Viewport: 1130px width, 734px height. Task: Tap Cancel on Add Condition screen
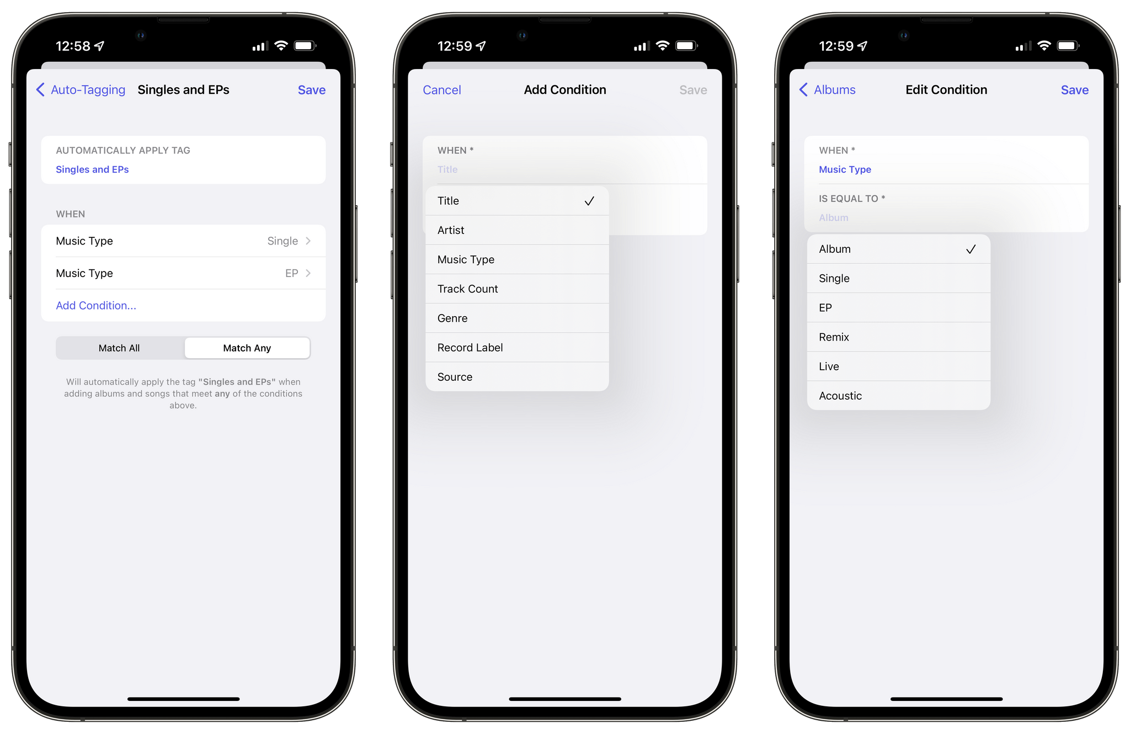click(x=441, y=89)
